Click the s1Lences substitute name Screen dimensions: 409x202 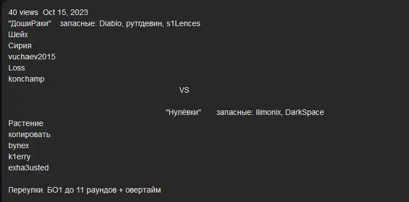tap(184, 23)
